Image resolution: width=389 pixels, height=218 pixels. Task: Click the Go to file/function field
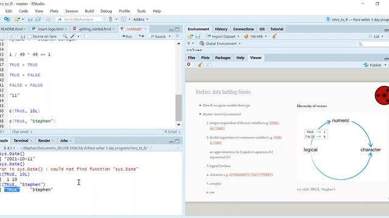[78, 19]
